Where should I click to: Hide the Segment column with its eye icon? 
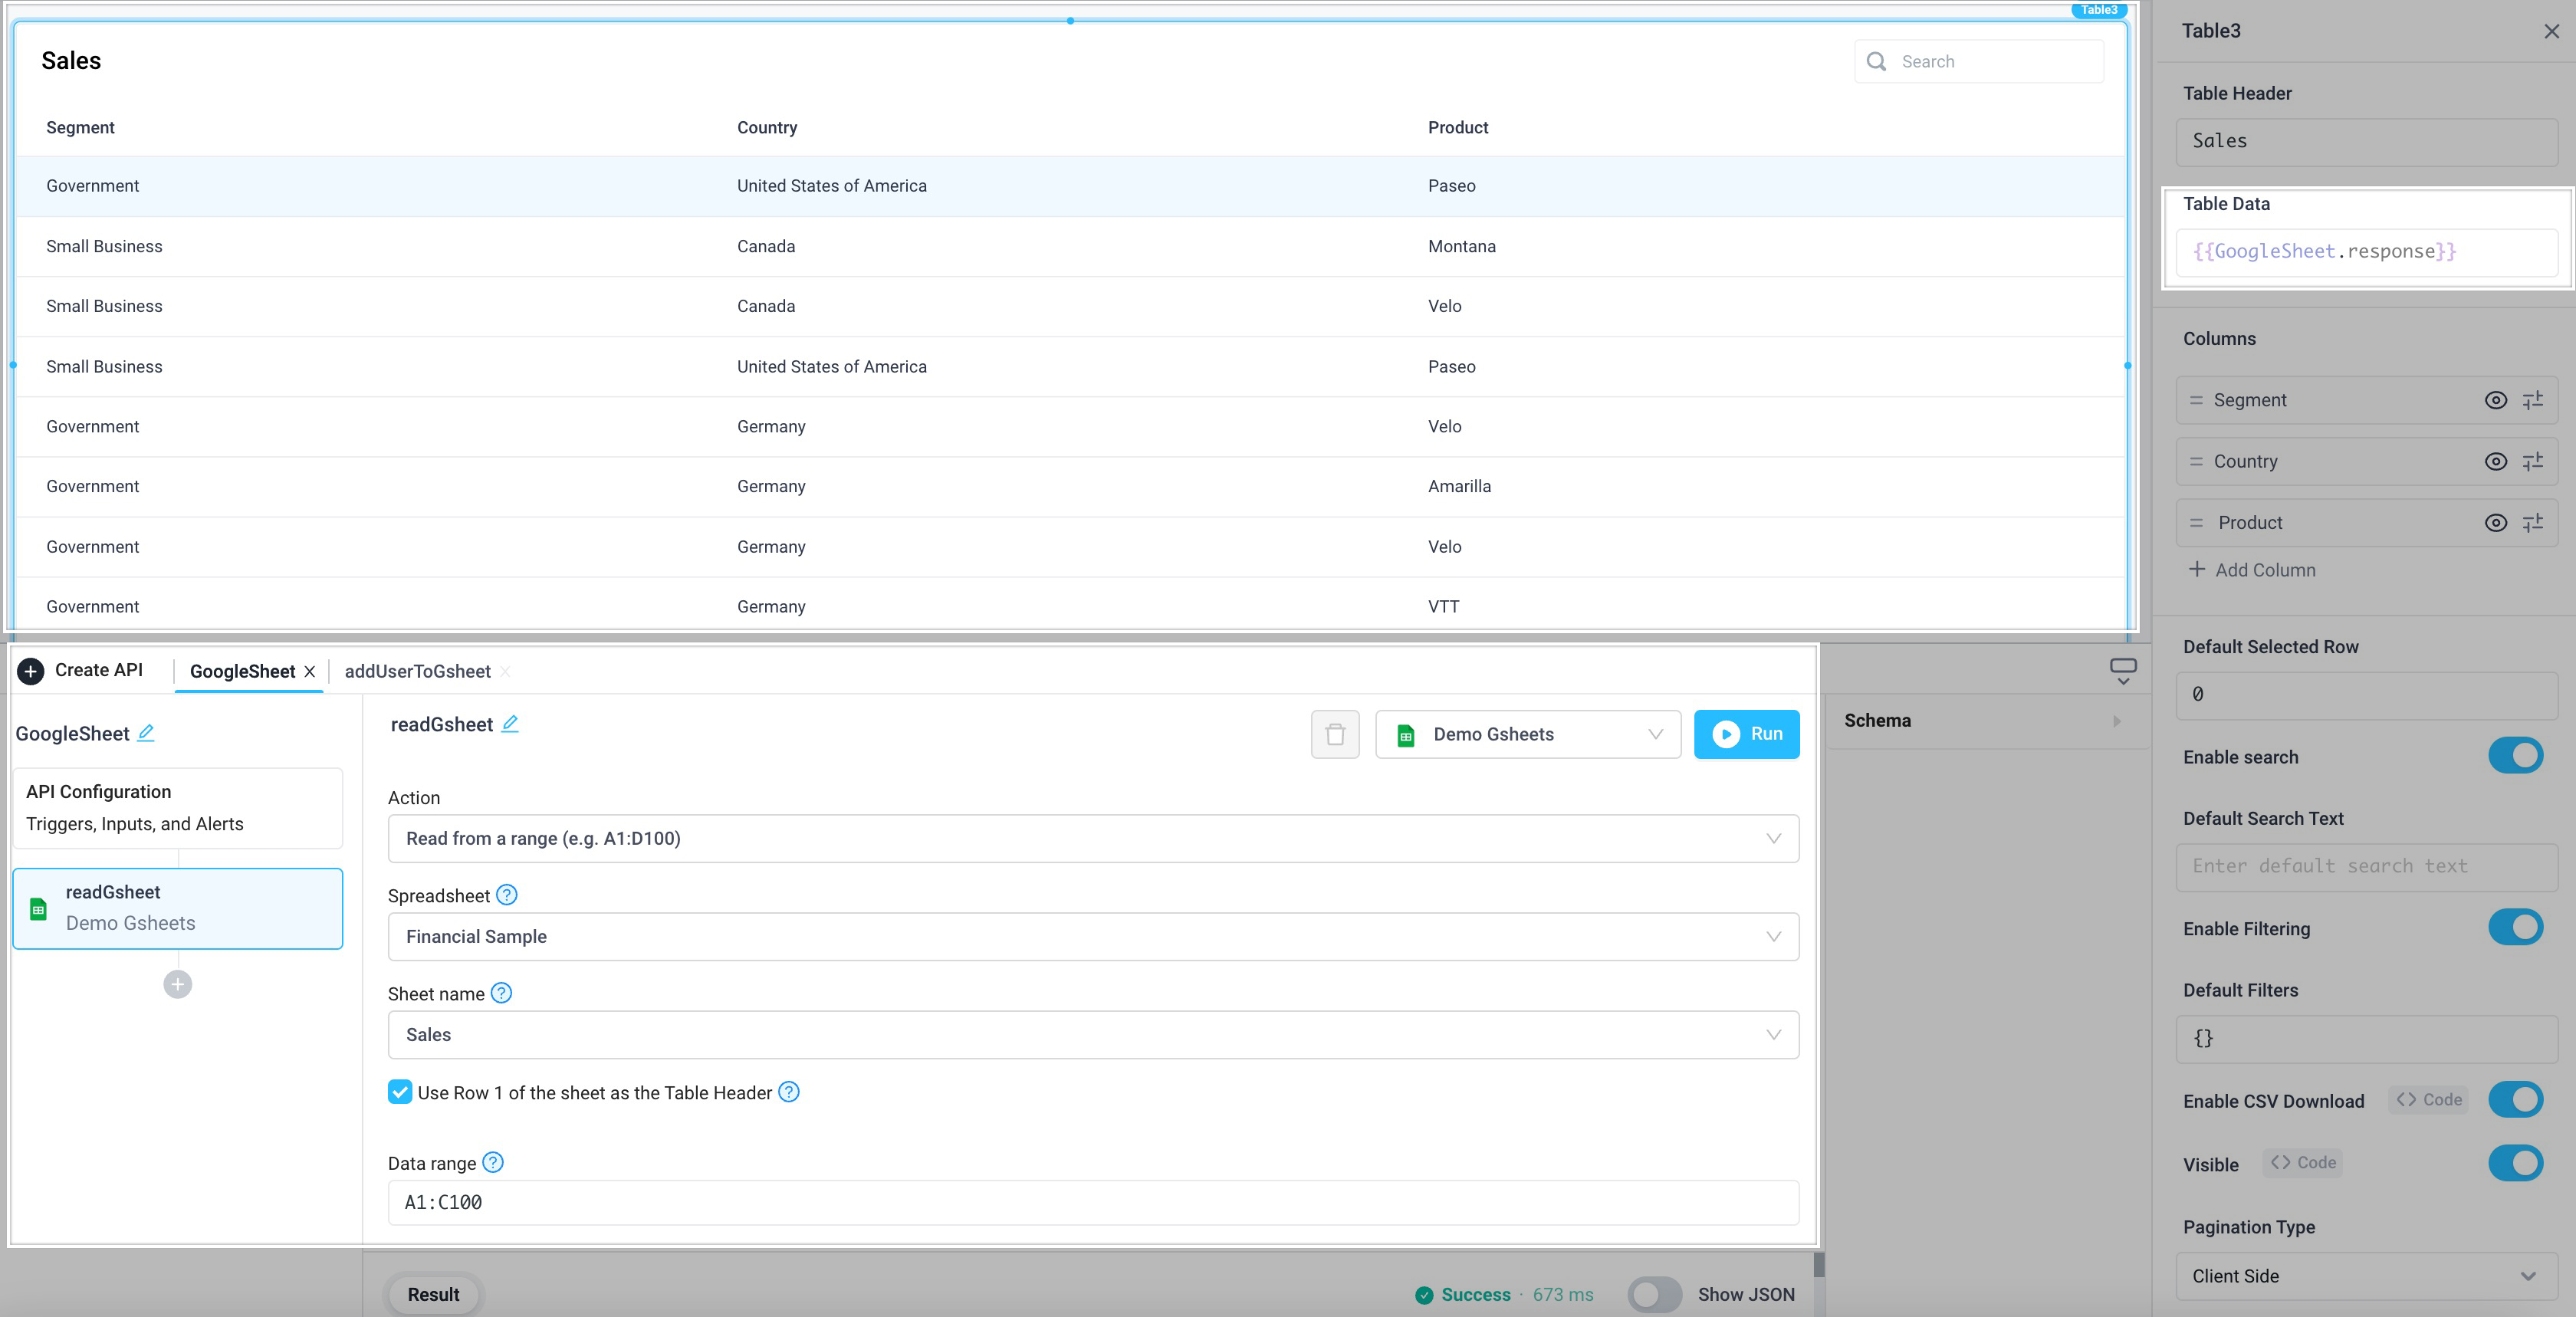(x=2495, y=400)
